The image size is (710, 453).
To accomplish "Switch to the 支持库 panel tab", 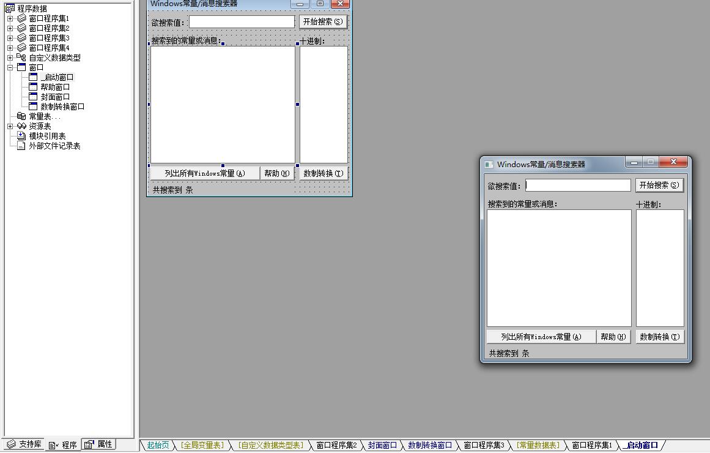I will tap(24, 444).
